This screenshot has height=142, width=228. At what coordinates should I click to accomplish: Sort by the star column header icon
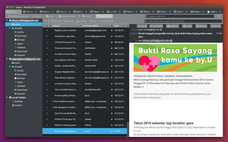tap(47, 26)
